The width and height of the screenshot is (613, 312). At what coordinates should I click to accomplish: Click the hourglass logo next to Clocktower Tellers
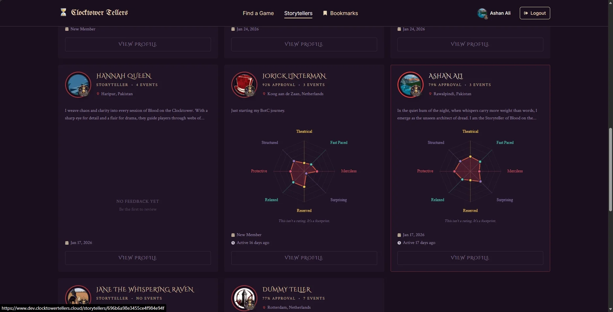tap(63, 12)
